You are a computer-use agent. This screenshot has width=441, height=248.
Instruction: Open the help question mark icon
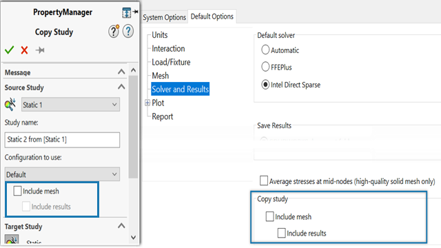click(x=128, y=31)
